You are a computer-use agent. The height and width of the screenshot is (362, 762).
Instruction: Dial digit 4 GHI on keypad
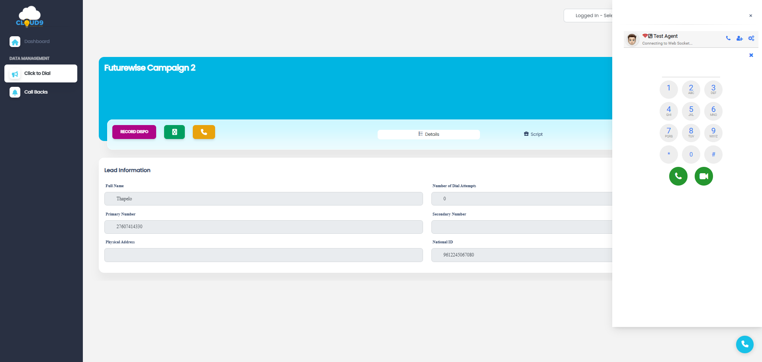click(x=669, y=111)
